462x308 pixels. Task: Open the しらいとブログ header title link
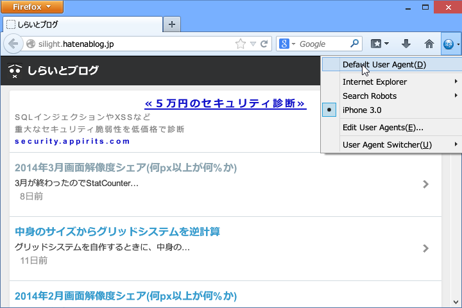(63, 71)
